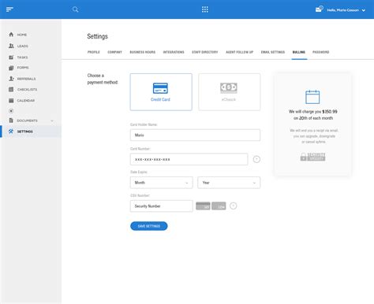The height and width of the screenshot is (304, 374).
Task: Switch to the Billing tab
Action: 299,52
